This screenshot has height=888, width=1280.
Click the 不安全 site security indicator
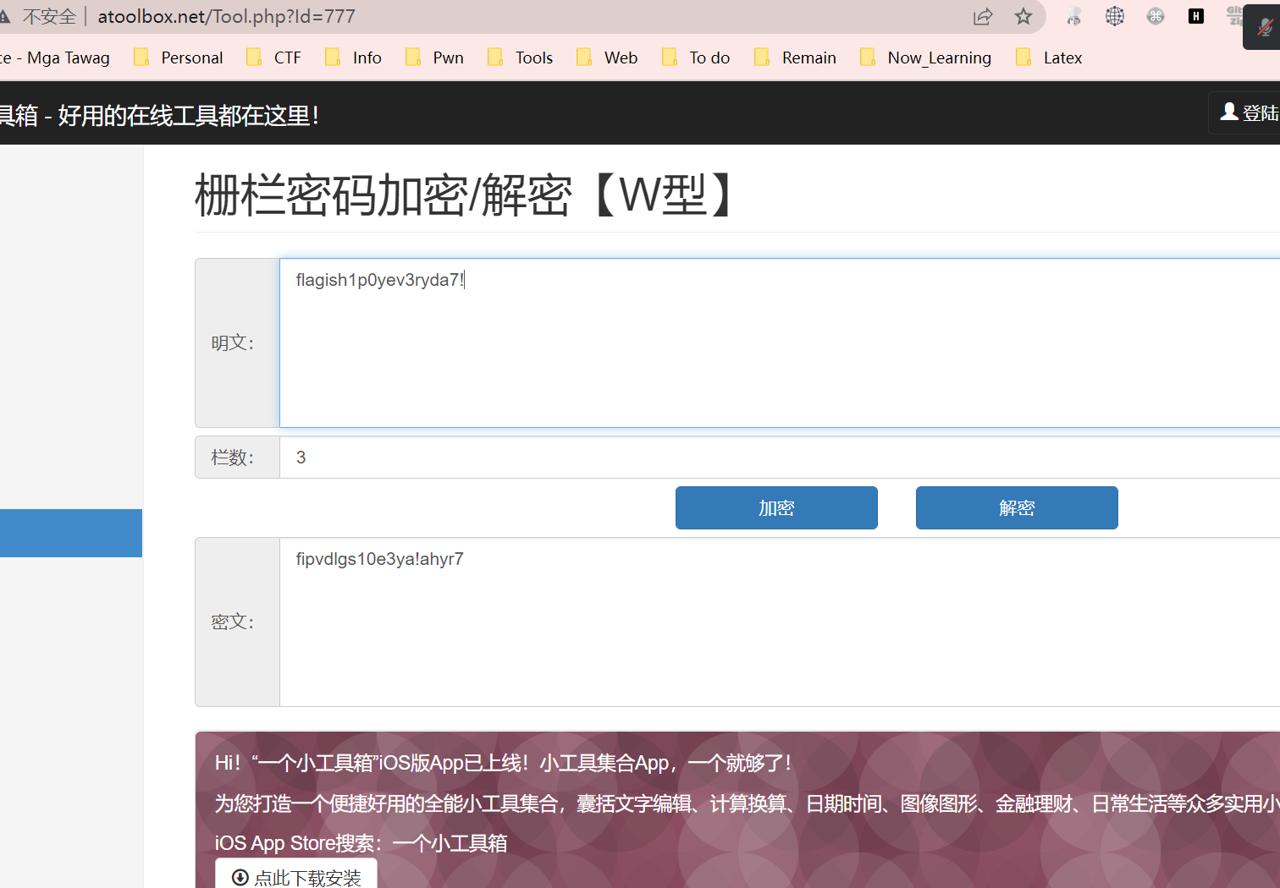point(40,16)
